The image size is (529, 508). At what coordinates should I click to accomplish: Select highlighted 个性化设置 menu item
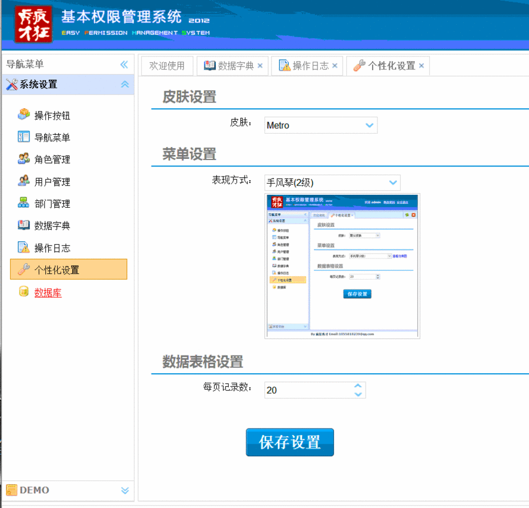pyautogui.click(x=69, y=269)
